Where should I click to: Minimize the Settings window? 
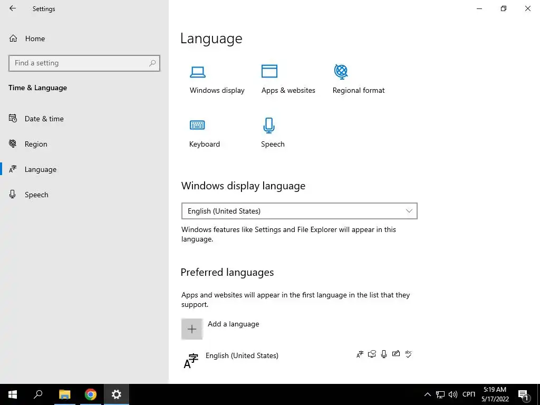click(x=479, y=8)
